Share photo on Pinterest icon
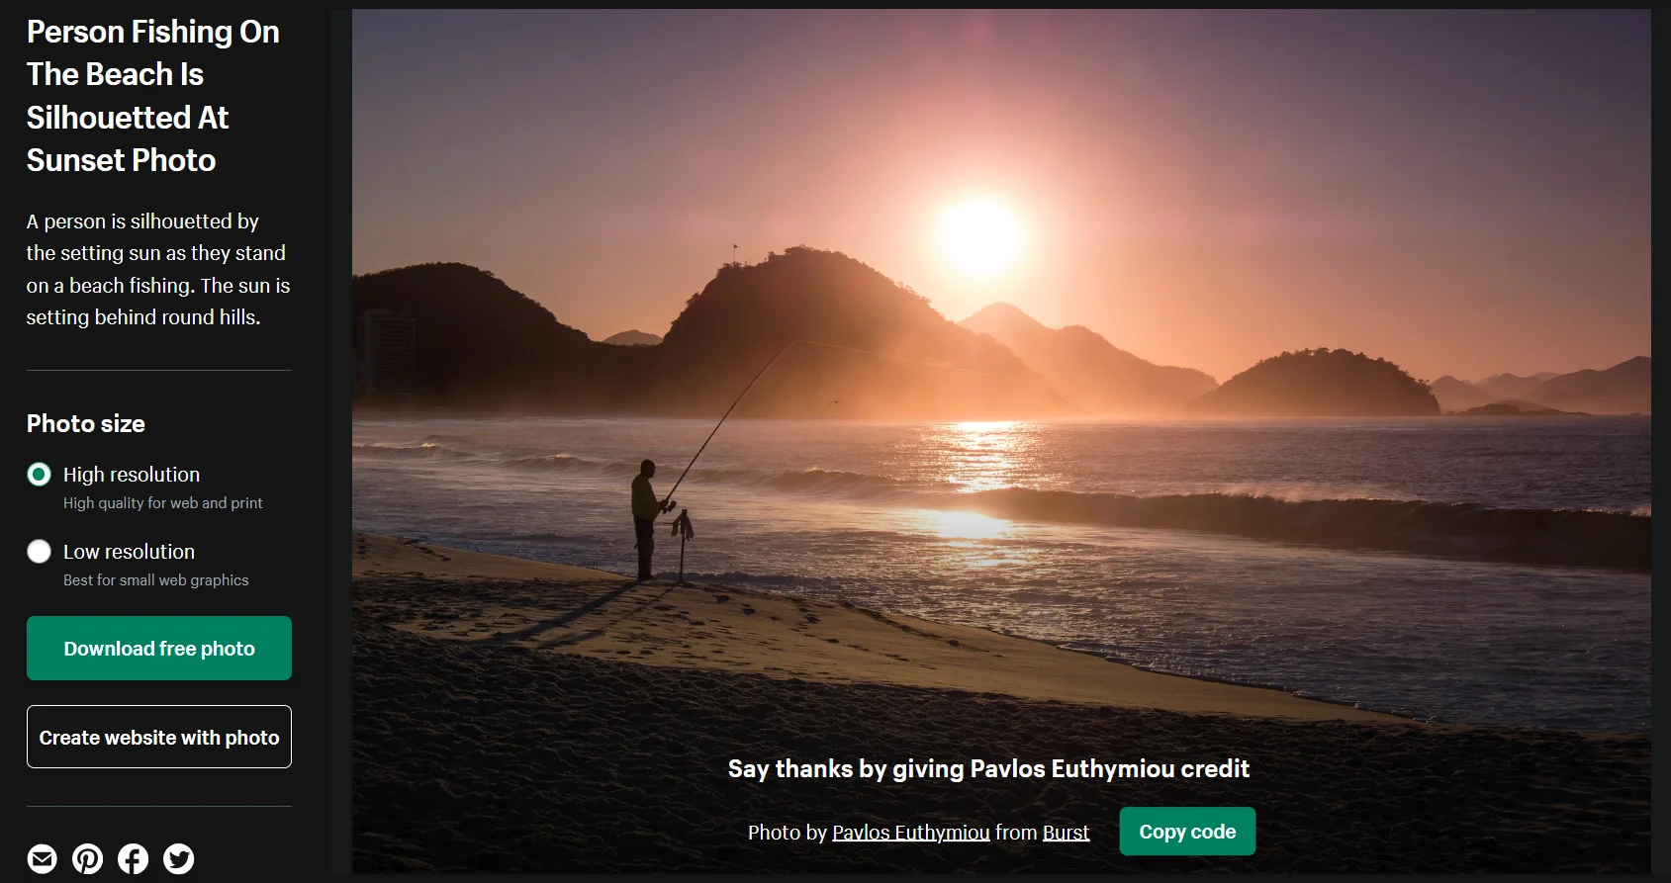Viewport: 1671px width, 883px height. (x=87, y=858)
